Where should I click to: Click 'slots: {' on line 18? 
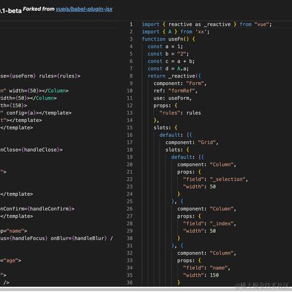tap(177, 150)
